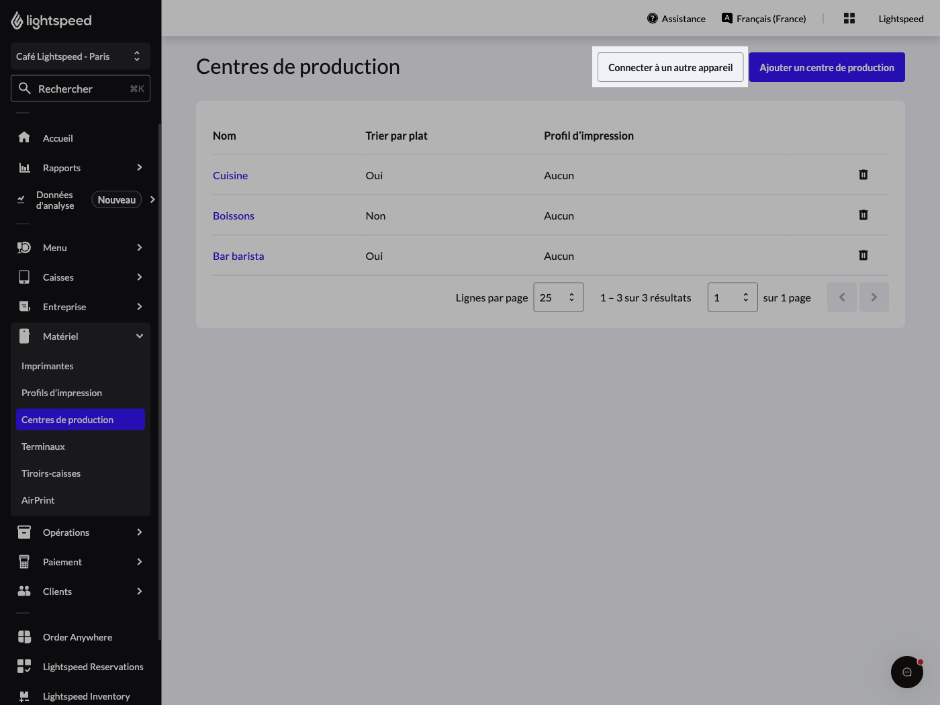Screen dimensions: 940x705
Task: Open the Café Lightspeed - Paris selector
Action: pyautogui.click(x=81, y=56)
